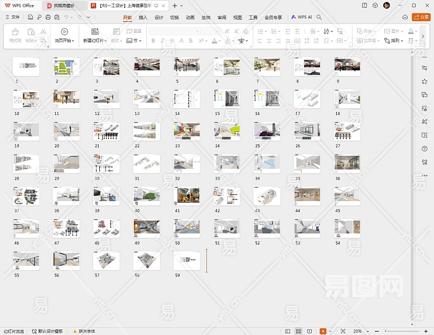Click the settings sliders icon in right sidebar
Viewport: 434px width, 335px height.
click(x=425, y=68)
